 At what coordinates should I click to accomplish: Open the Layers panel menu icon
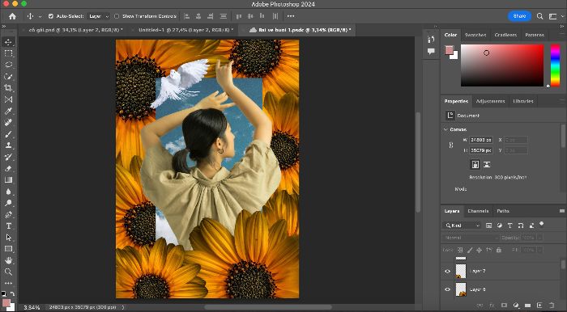(561, 211)
